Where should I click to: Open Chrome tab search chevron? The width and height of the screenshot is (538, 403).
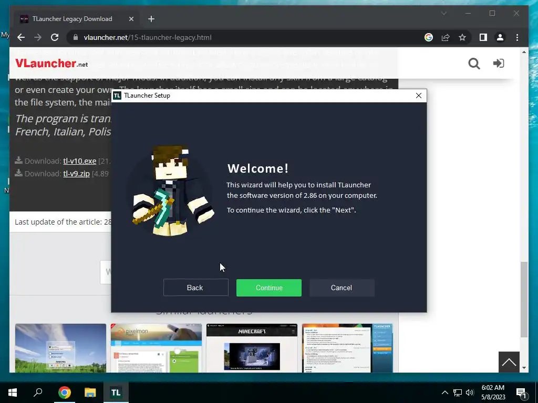tap(443, 13)
